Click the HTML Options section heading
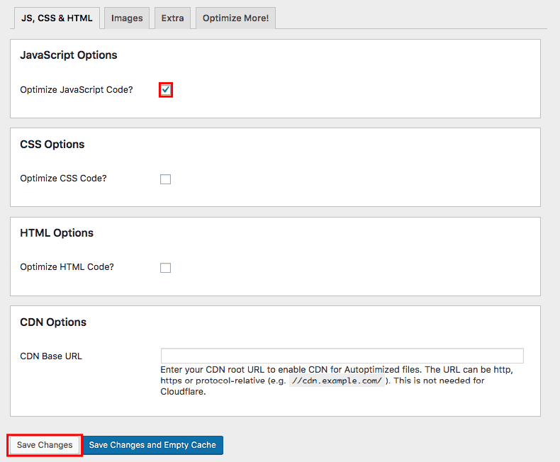The width and height of the screenshot is (560, 462). click(x=57, y=233)
